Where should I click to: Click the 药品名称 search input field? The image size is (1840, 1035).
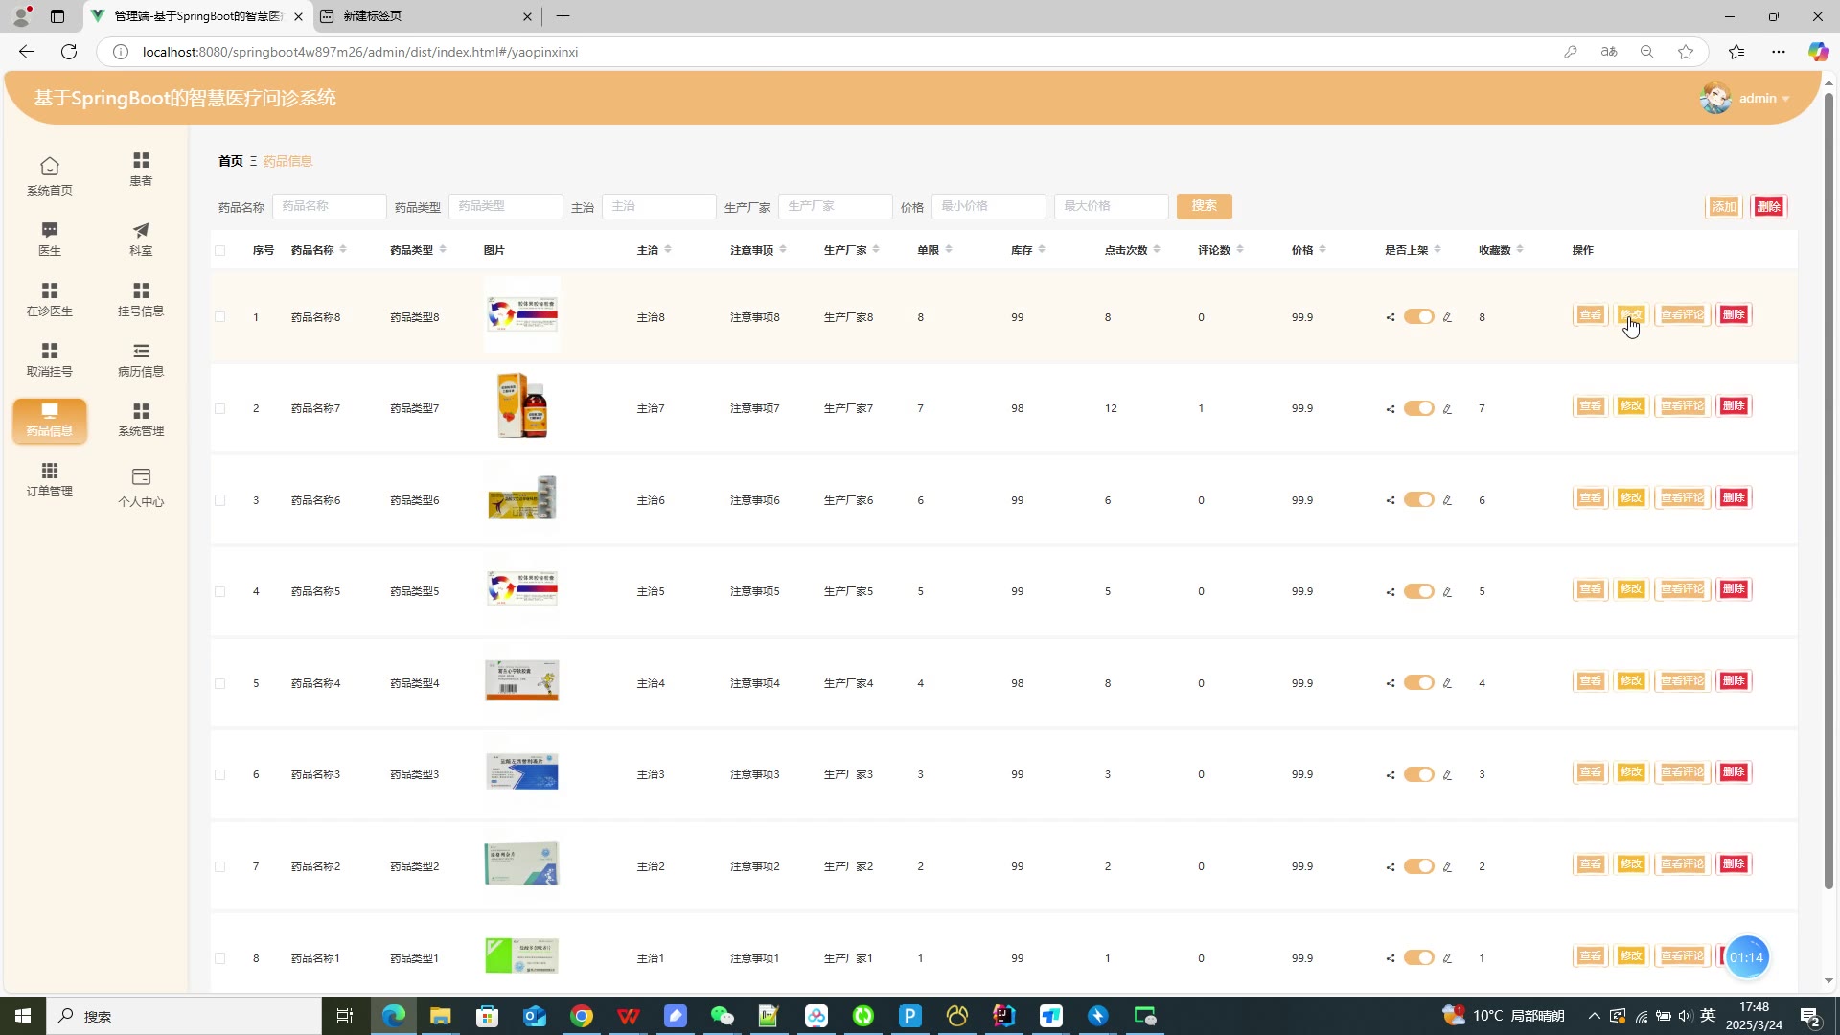click(329, 206)
